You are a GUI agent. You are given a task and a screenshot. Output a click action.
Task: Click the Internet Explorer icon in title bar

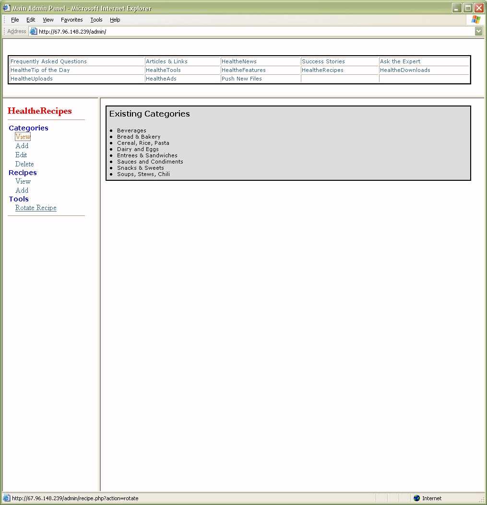coord(6,8)
